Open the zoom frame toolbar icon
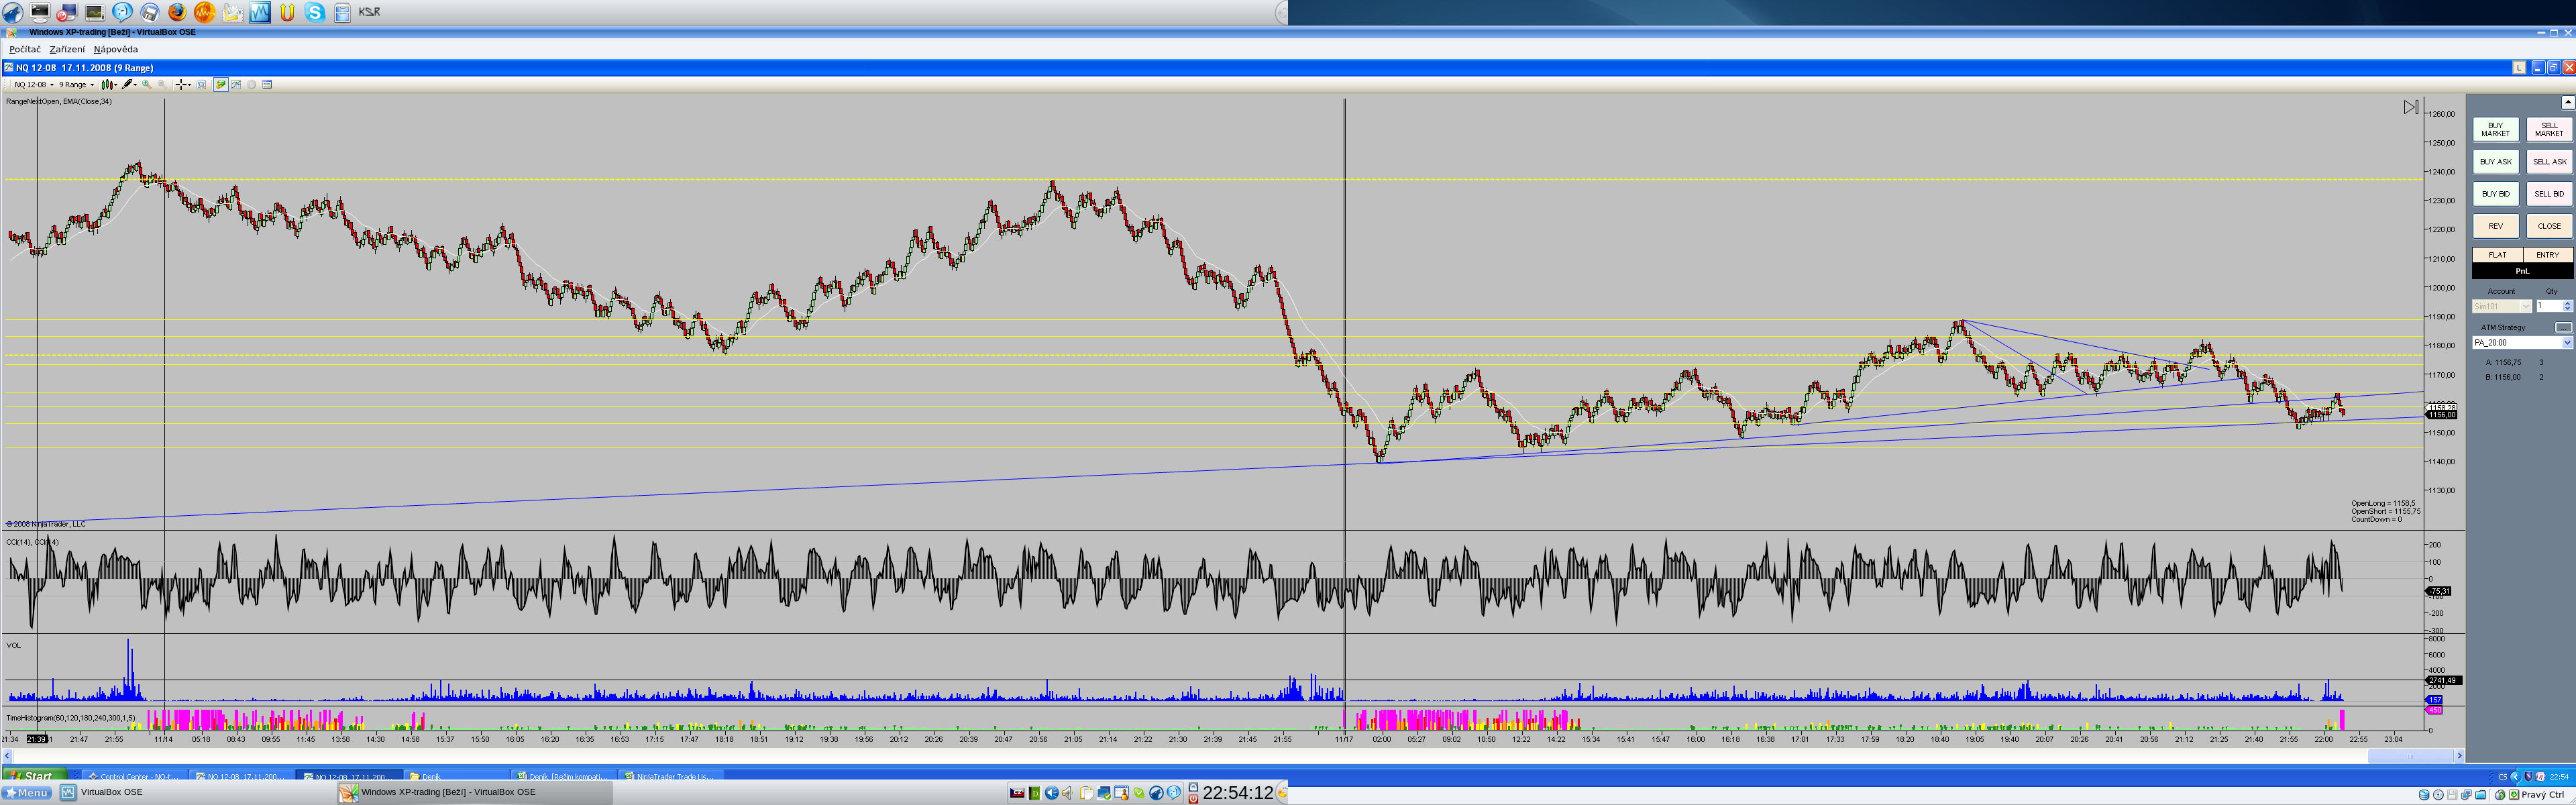 [201, 85]
